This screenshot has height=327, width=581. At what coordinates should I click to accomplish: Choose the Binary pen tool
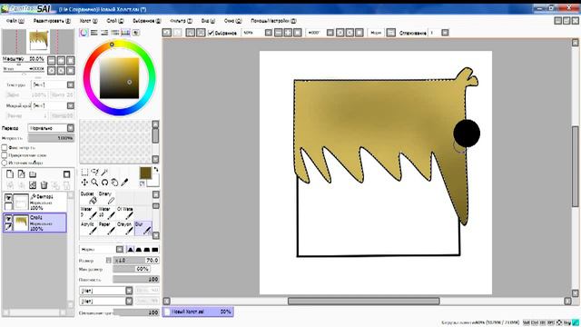click(x=106, y=198)
